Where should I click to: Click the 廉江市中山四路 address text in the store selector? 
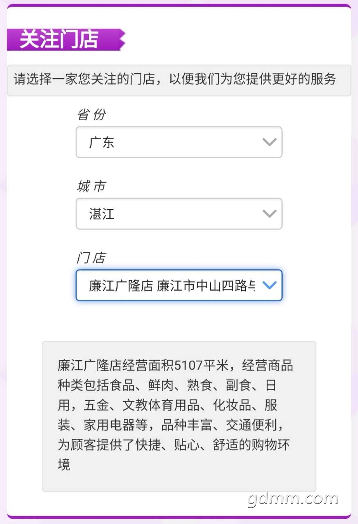(x=206, y=286)
